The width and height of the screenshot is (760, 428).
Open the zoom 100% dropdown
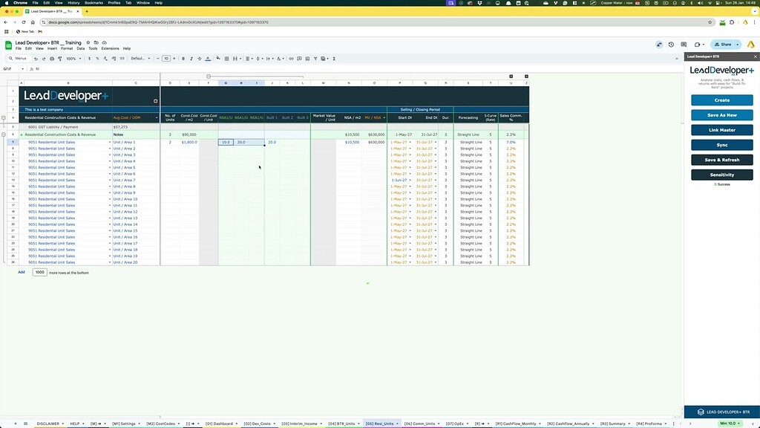(74, 58)
